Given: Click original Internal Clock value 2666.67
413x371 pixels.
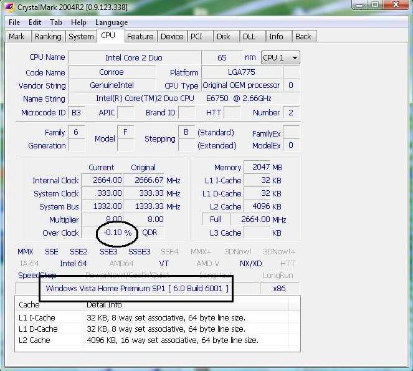Looking at the screenshot, I should (143, 180).
